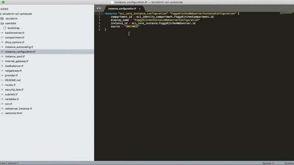294x165 pixels.
Task: Click line number 1 in the gutter
Action: tap(99, 13)
